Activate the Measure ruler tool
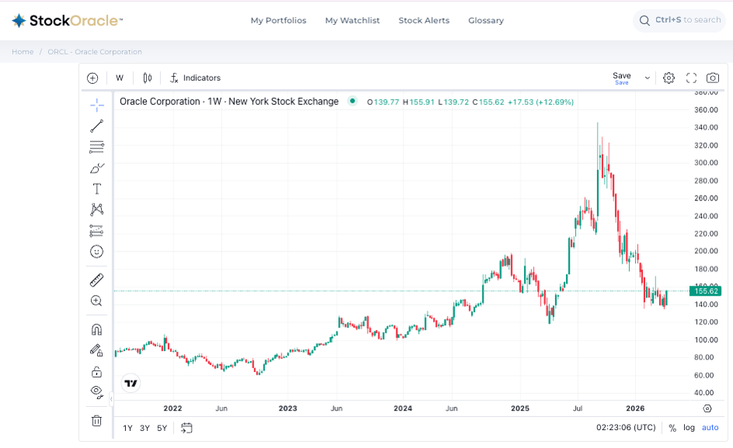733x448 pixels. point(96,280)
